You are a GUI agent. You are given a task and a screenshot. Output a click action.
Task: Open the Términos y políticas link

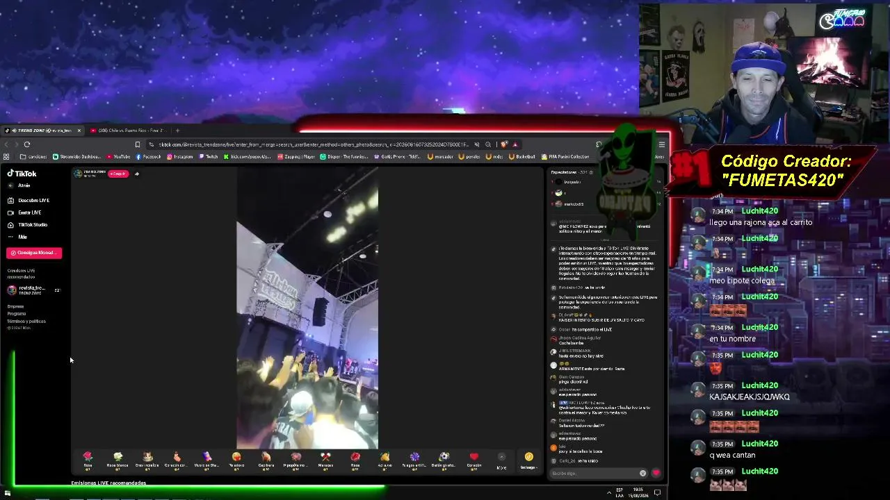pos(26,322)
